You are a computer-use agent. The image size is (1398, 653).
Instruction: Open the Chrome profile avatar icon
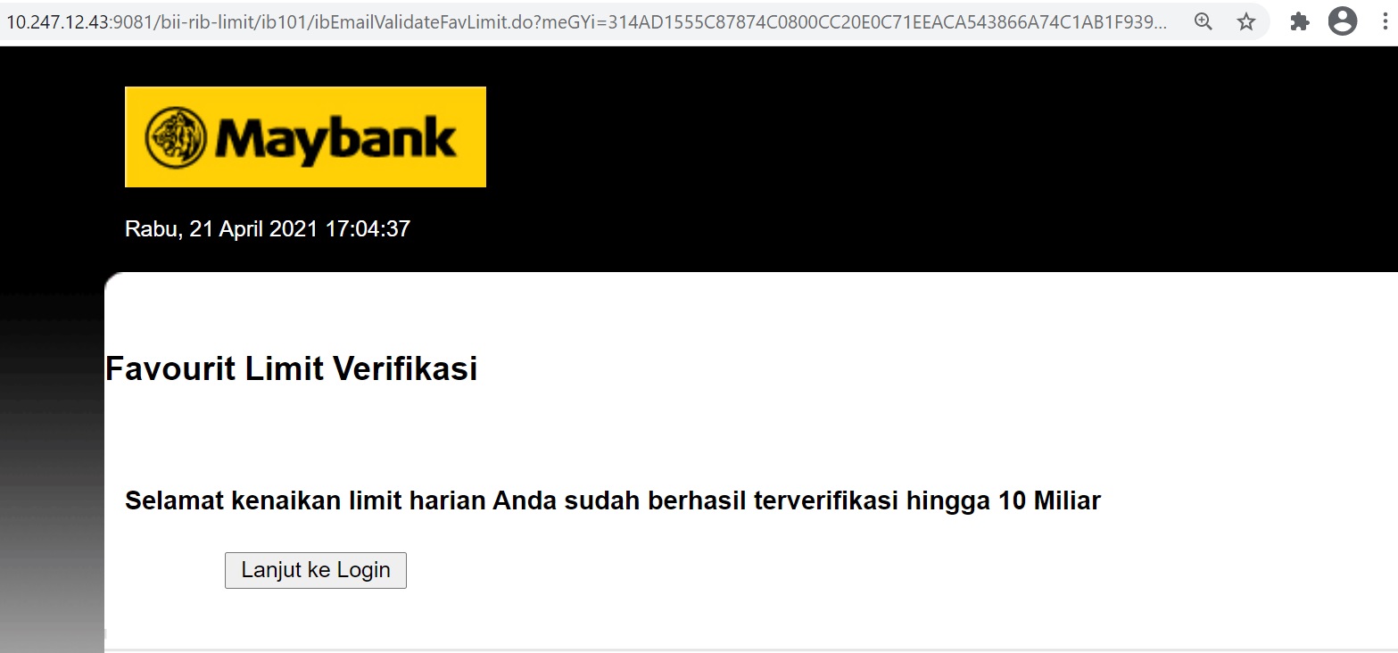1342,21
